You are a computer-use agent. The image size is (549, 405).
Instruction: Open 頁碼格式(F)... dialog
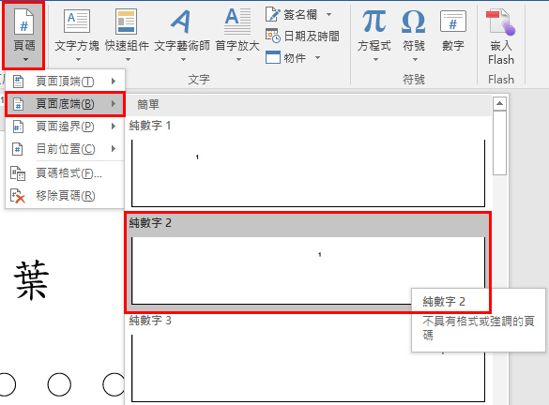[x=65, y=173]
